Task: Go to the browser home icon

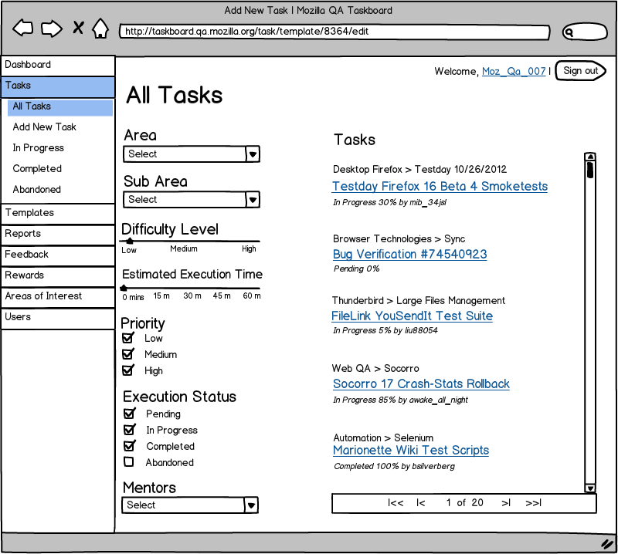Action: 100,29
